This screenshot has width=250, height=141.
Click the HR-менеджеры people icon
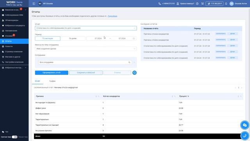click(3, 20)
